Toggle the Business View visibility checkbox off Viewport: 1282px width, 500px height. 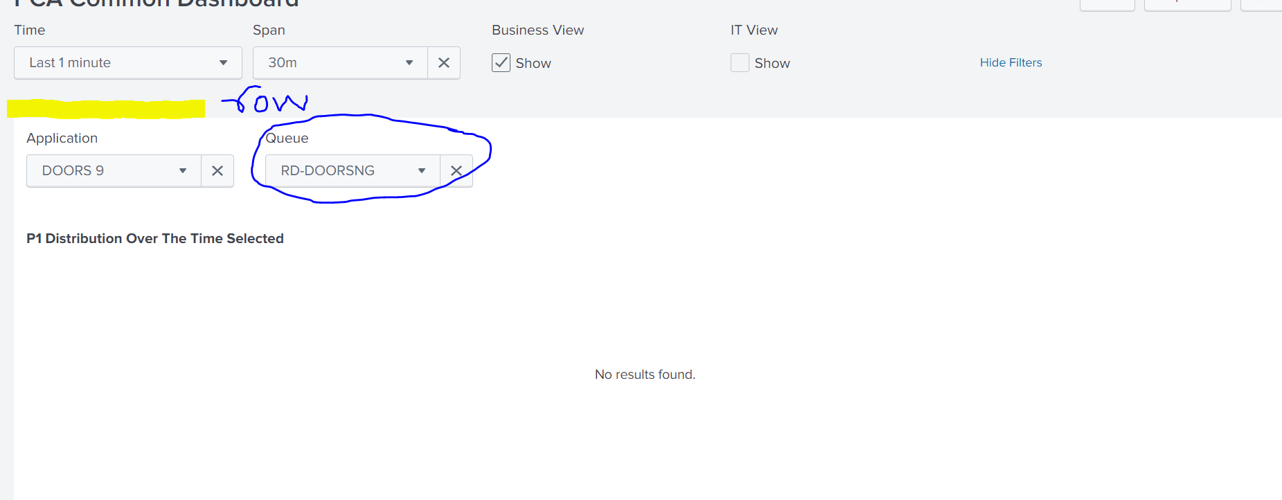500,62
